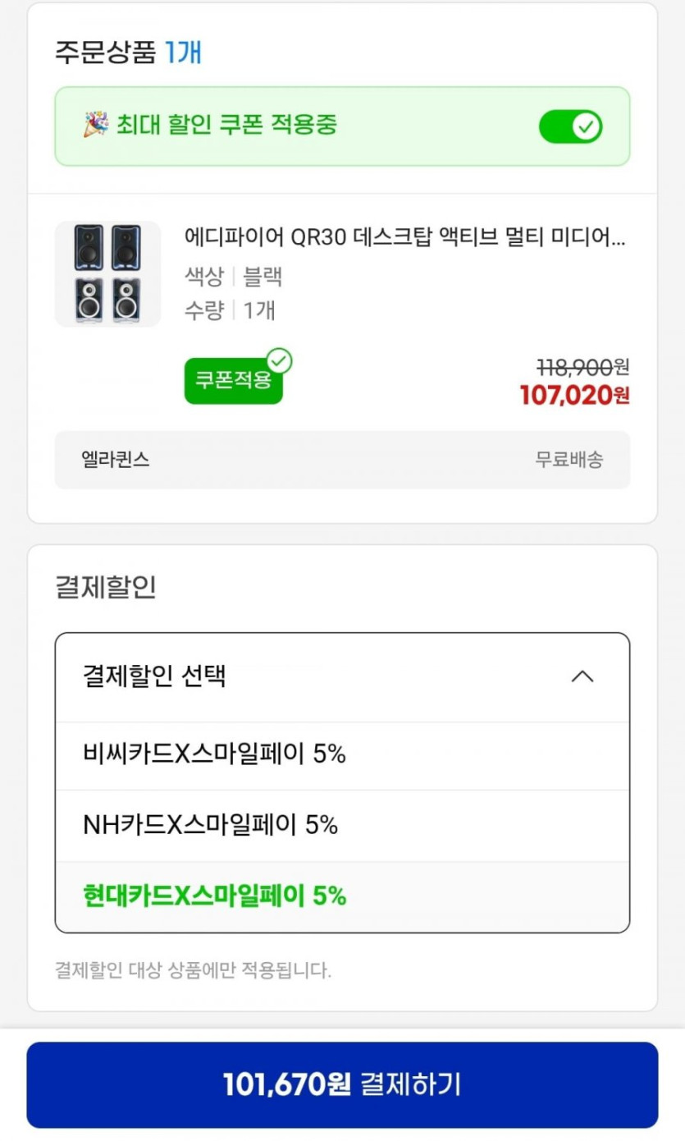Click the struck-through original price 118,900원
This screenshot has width=685, height=1141.
[582, 367]
